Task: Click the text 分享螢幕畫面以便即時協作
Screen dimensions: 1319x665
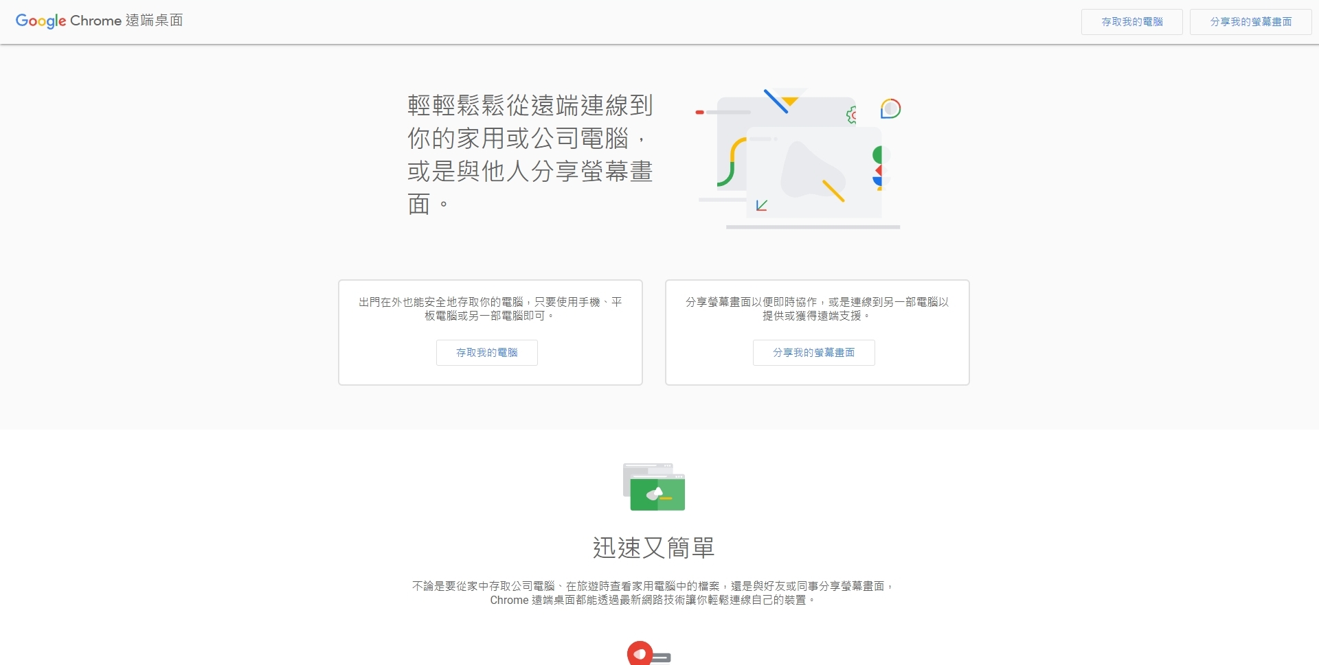Action: pyautogui.click(x=751, y=302)
